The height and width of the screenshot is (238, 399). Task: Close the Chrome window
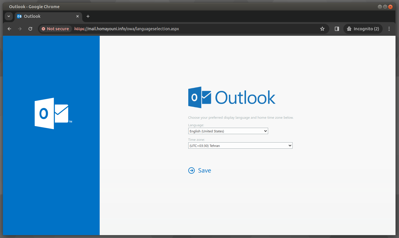tap(390, 7)
